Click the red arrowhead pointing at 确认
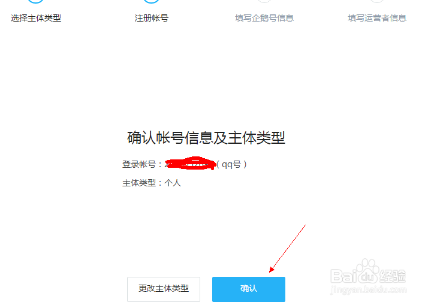The image size is (431, 305). click(x=272, y=270)
